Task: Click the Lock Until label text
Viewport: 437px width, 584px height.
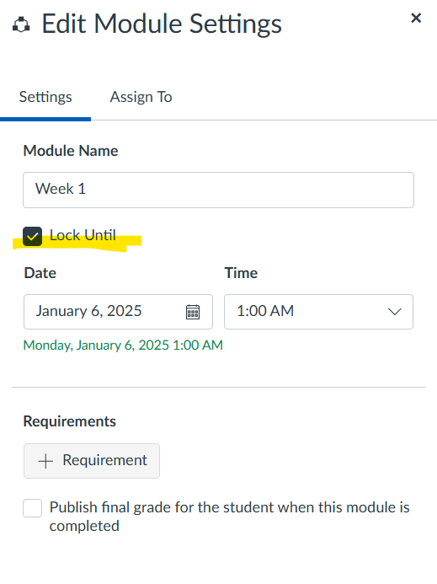Action: click(83, 235)
